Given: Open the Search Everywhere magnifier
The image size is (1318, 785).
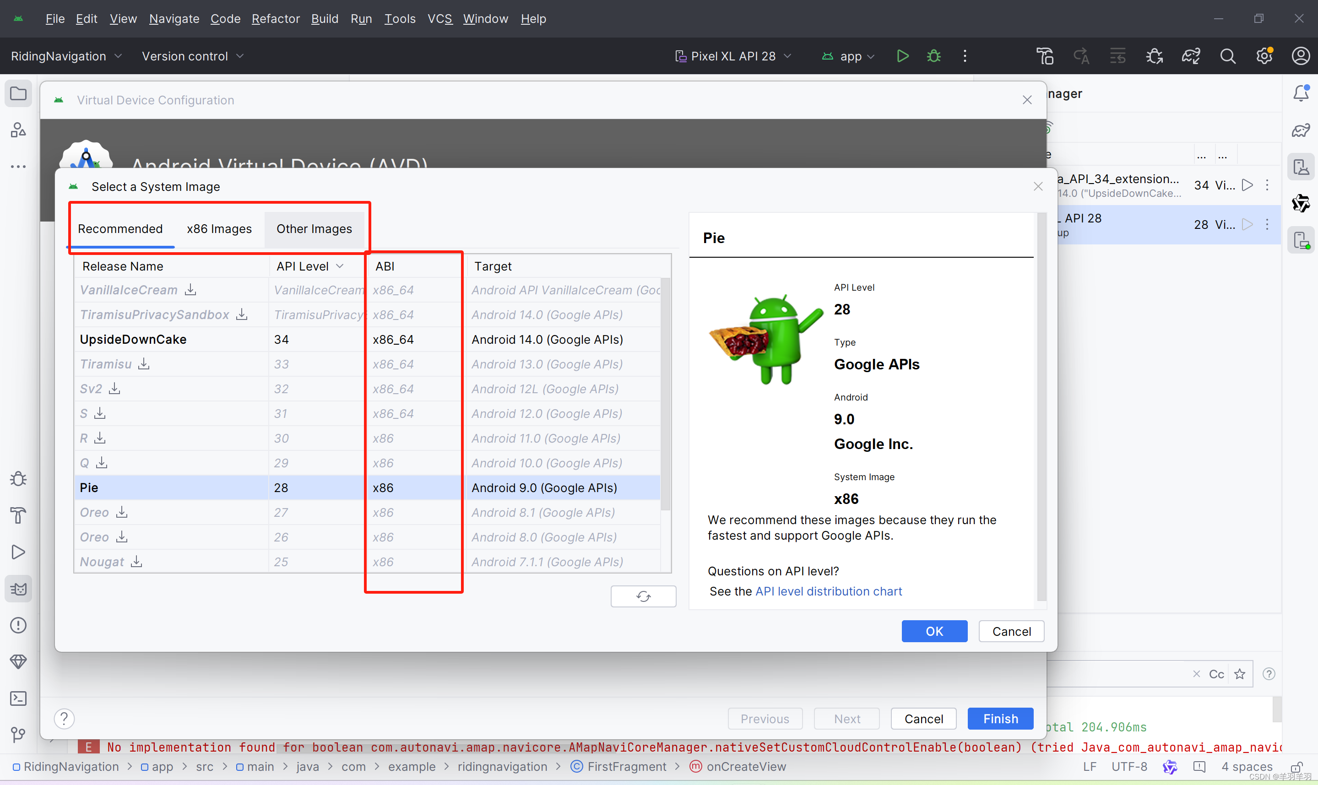Looking at the screenshot, I should pyautogui.click(x=1227, y=55).
